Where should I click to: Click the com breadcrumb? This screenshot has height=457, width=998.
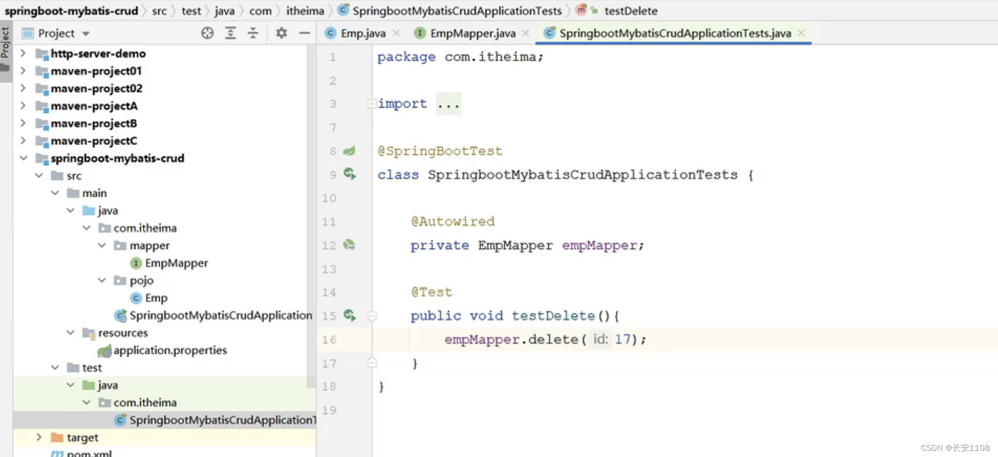pyautogui.click(x=260, y=10)
